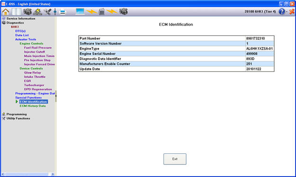Select Actuator Tests
The width and height of the screenshot is (296, 177).
(x=26, y=39)
